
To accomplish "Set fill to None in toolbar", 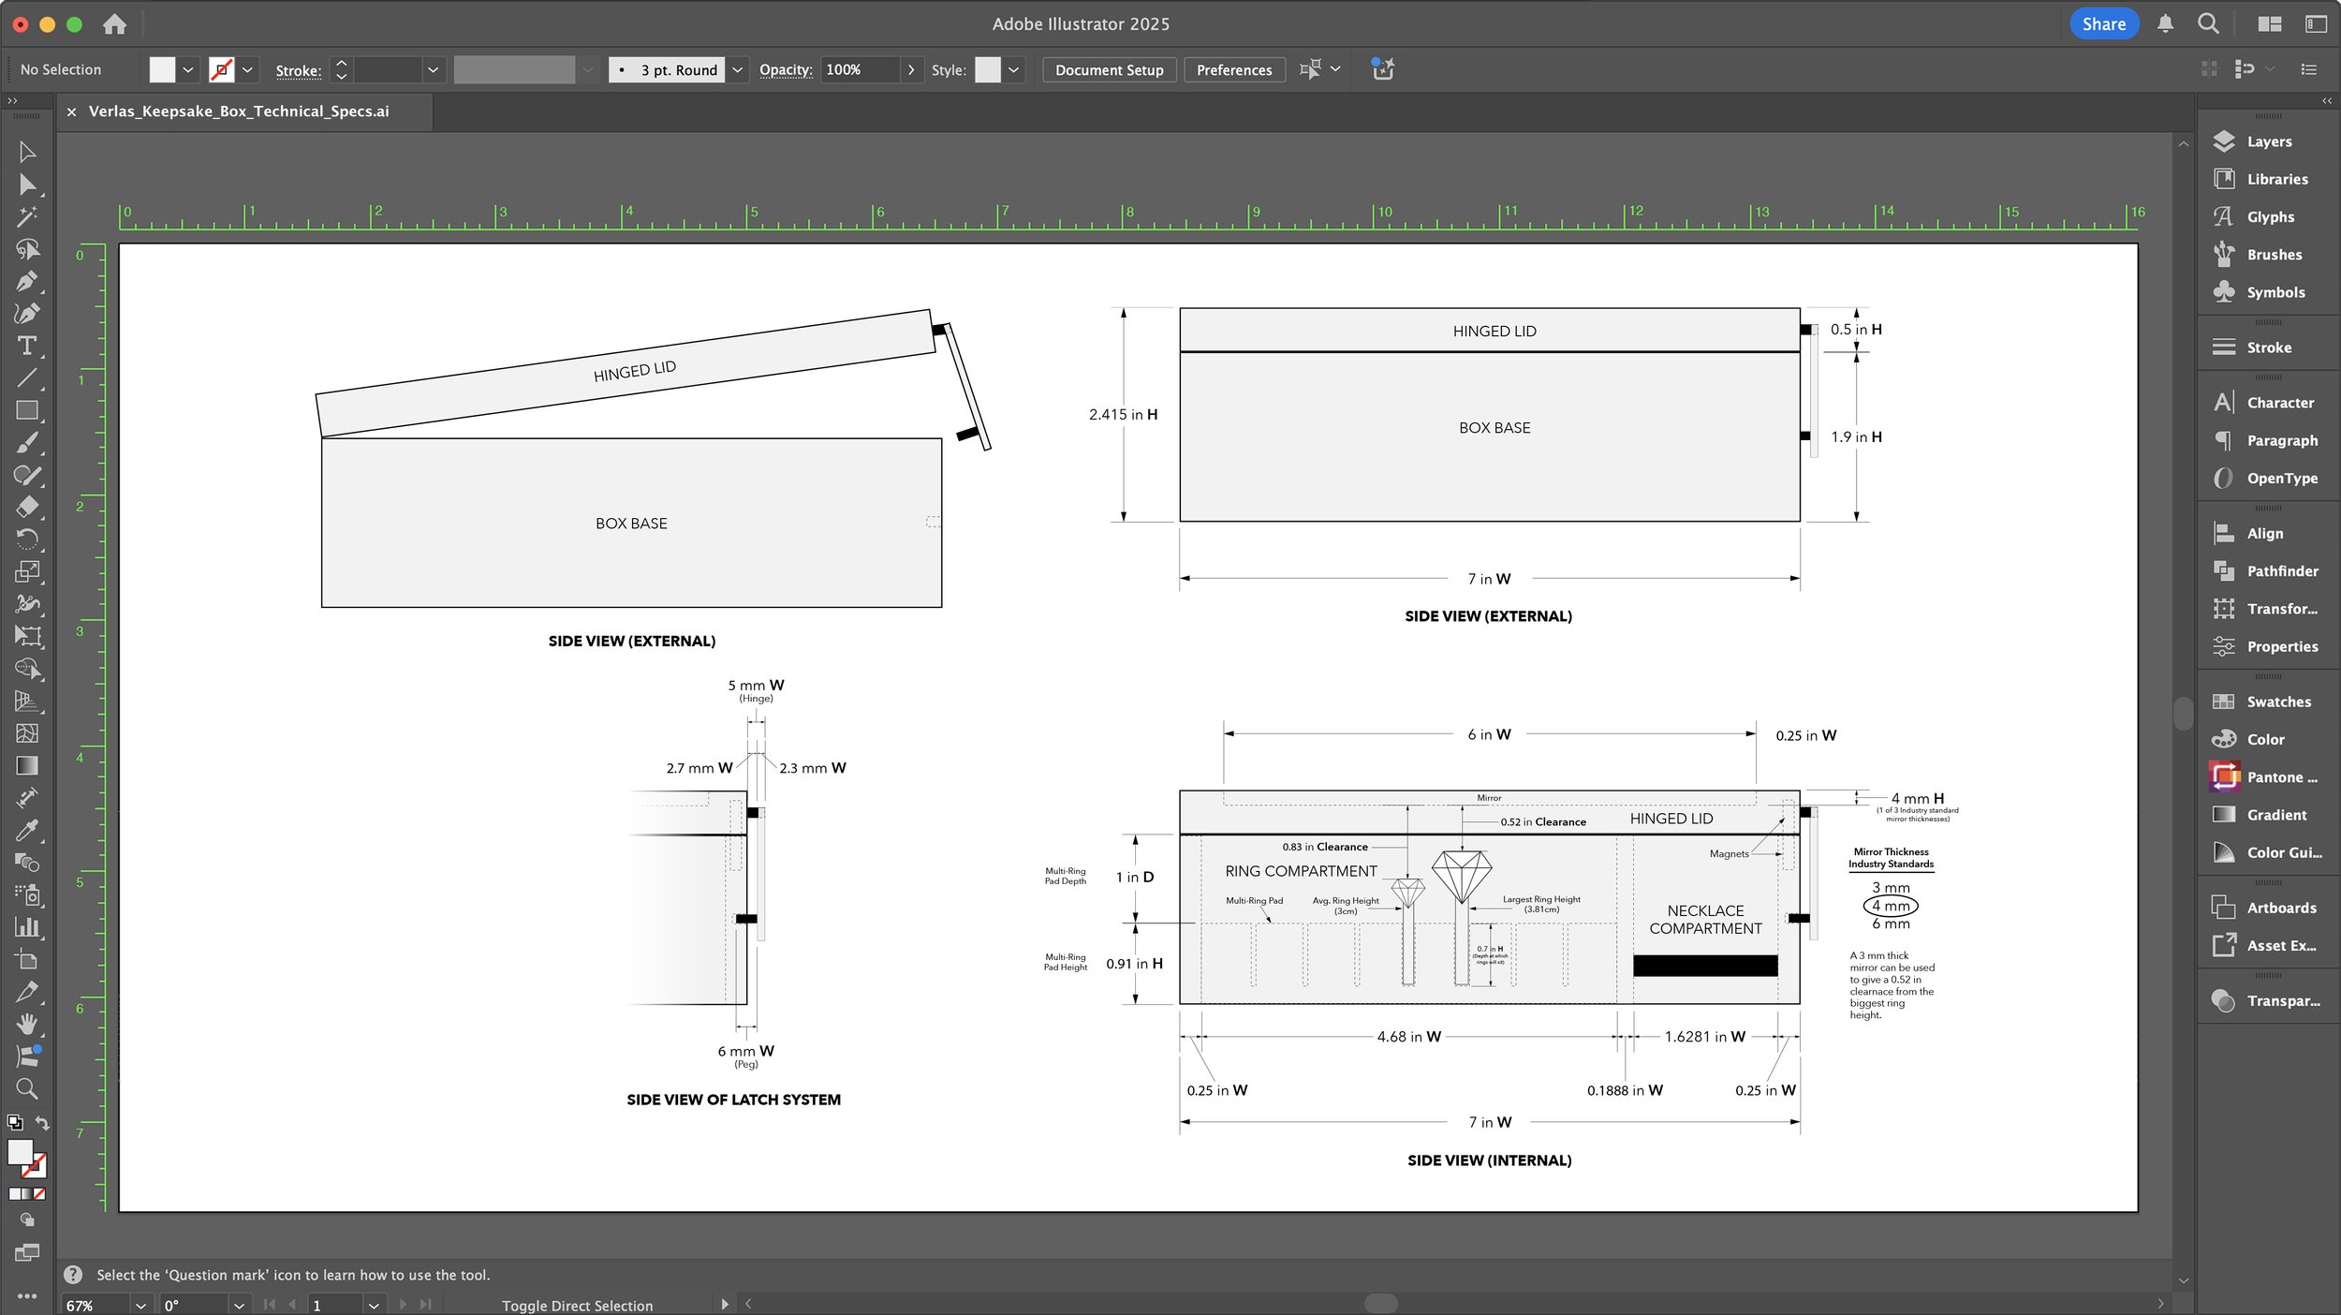I will (39, 1194).
